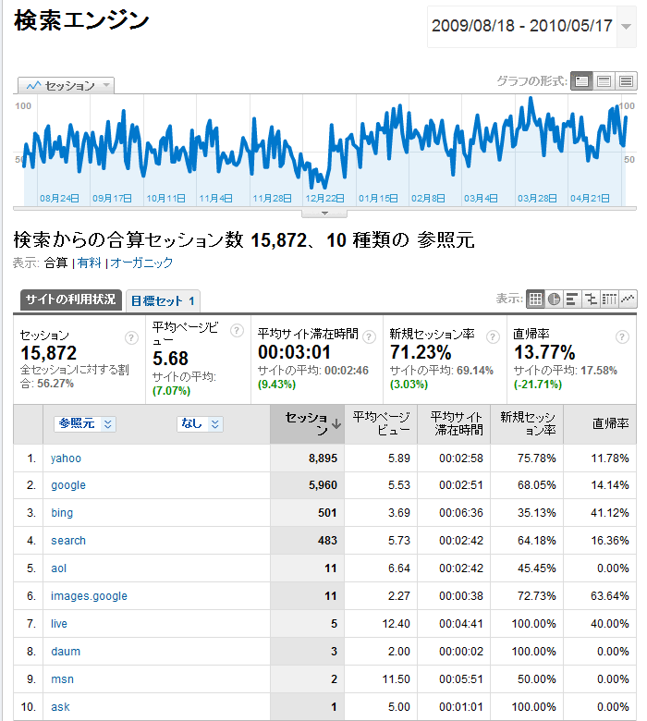The image size is (647, 721).
Task: Switch to bar performance view icon
Action: (x=572, y=299)
